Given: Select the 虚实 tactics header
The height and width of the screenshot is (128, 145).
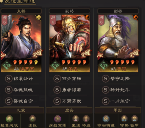Looking at the screenshot, I should [x=69, y=110].
